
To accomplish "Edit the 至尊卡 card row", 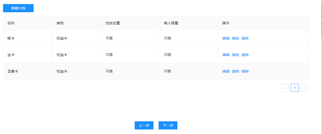I will pos(226,71).
